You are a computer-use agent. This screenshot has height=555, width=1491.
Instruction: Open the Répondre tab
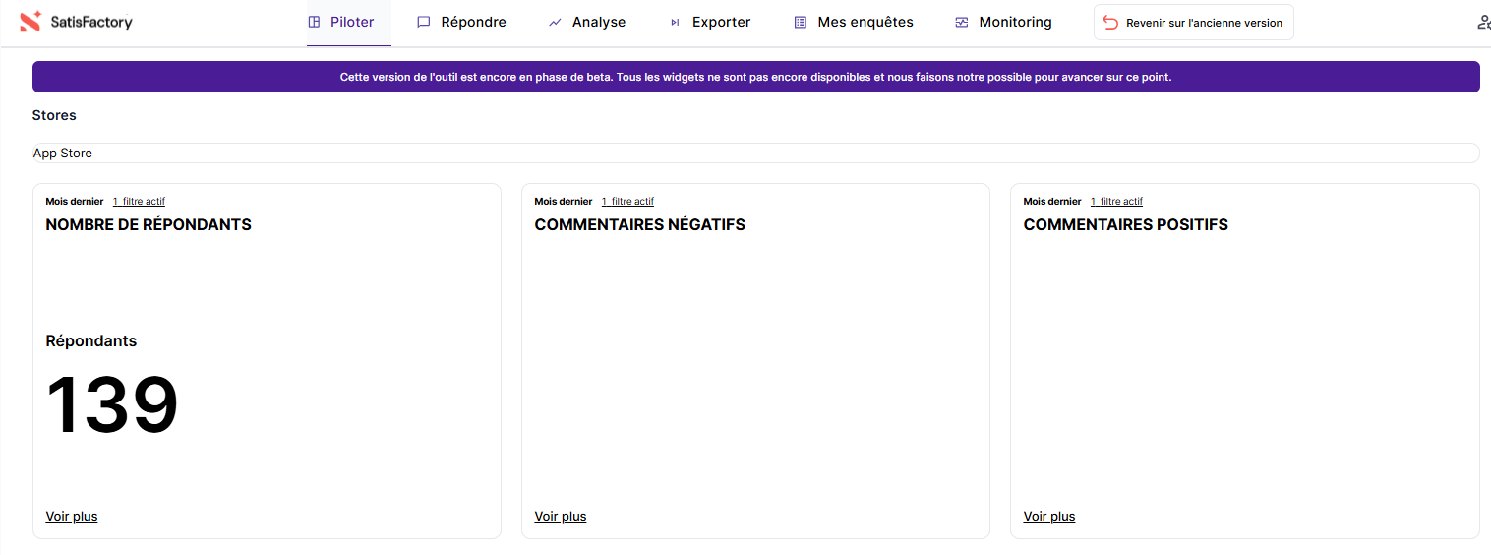[x=473, y=22]
